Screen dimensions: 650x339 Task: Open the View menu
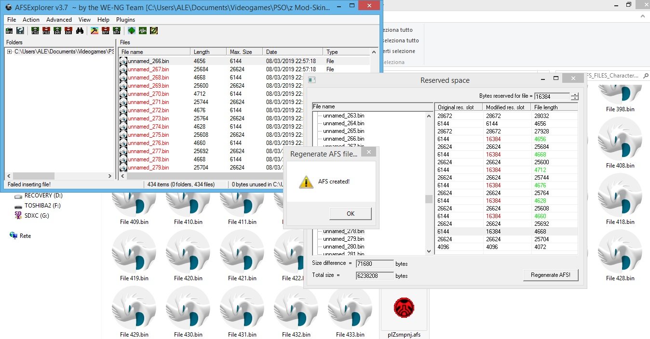pos(84,20)
